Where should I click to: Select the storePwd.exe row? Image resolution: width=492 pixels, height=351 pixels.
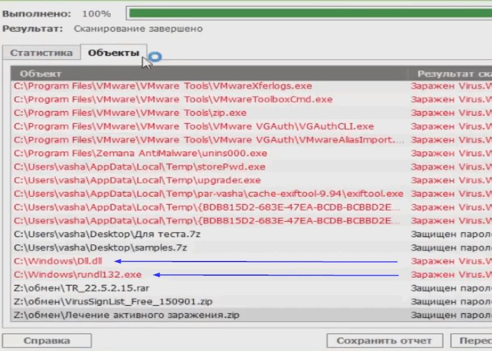pos(139,167)
